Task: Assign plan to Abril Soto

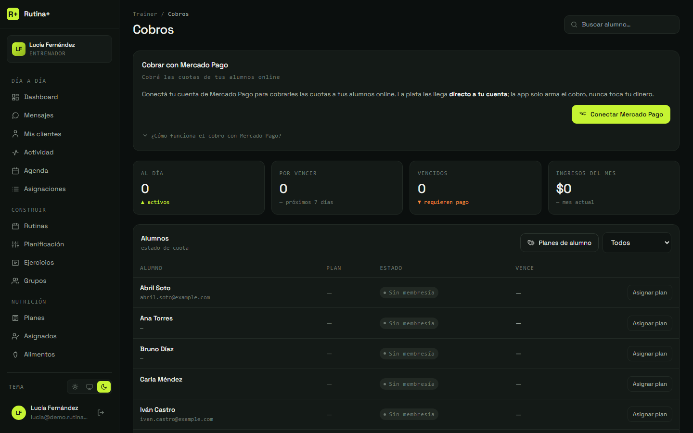Action: [650, 293]
